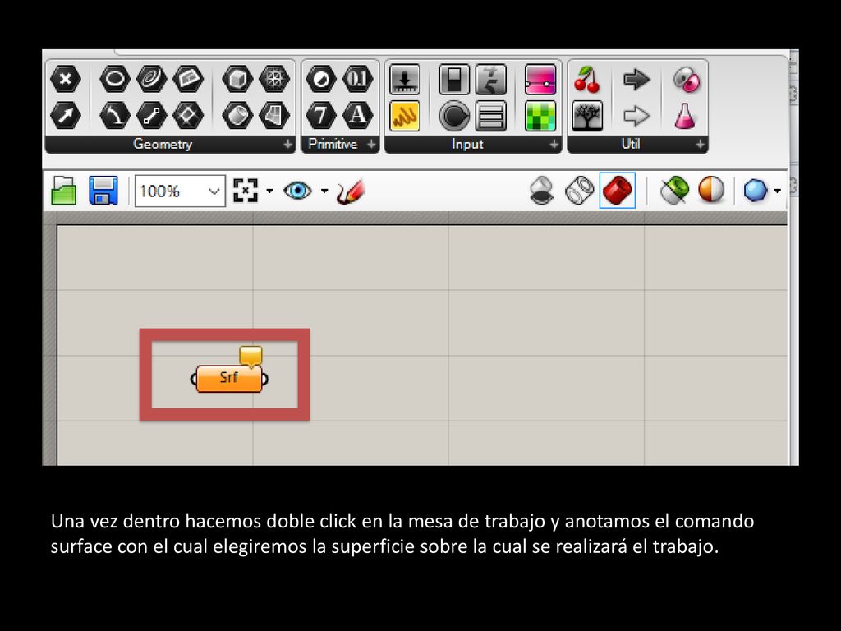Select the Boolean primitive icon

[x=321, y=80]
